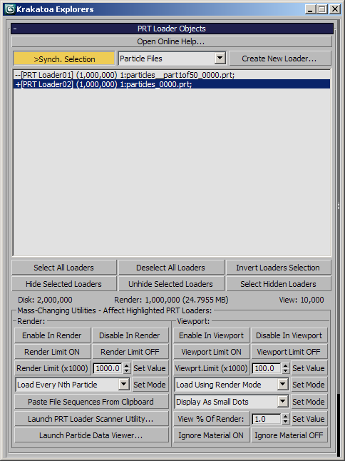The height and width of the screenshot is (461, 345).
Task: Turn Ignore Material ON
Action: pyautogui.click(x=212, y=435)
